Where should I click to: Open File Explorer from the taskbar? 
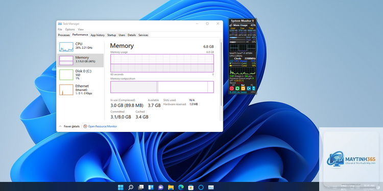click(171, 187)
